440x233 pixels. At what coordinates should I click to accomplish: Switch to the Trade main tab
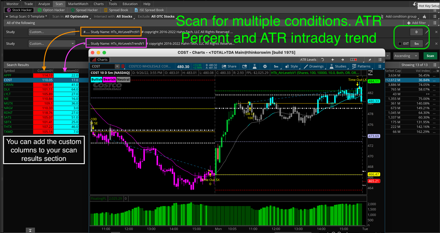(28, 4)
